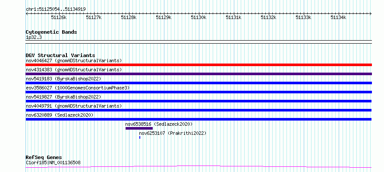Screen dimensions: 384x172
Task: Click the 51129k ruler tick label
Action: click(x=164, y=17)
